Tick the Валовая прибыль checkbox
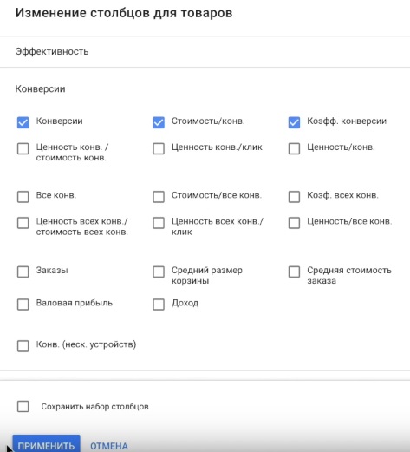 (23, 305)
